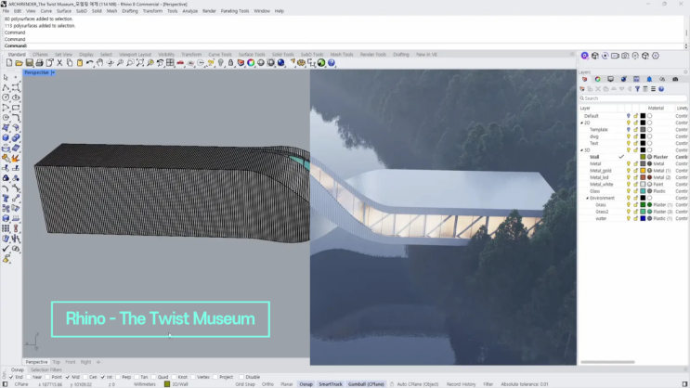Paste with the clipboard icon
The height and width of the screenshot is (388, 690).
(x=80, y=63)
